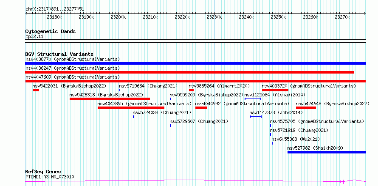378x186 pixels.
Task: Open the nsv5559209 (ByrskaBishop2022) label
Action: pos(206,95)
